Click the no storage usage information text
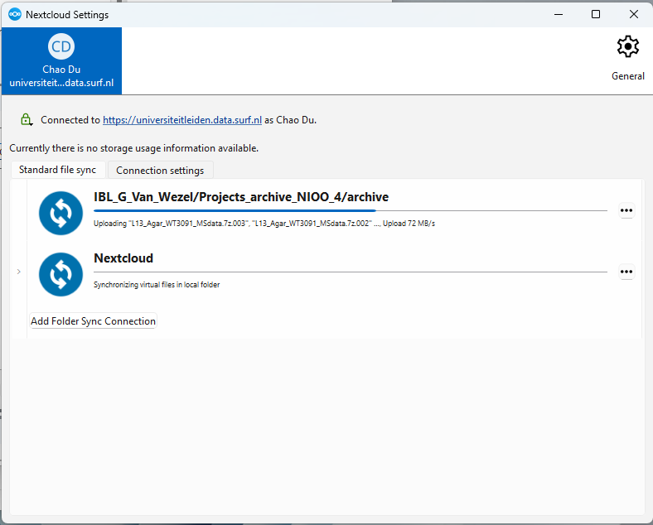Screen dimensions: 653x525 click(x=133, y=148)
